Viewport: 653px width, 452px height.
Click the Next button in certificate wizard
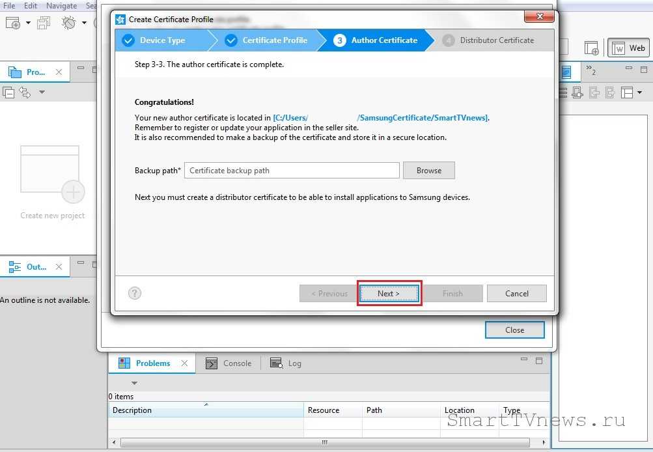click(389, 293)
